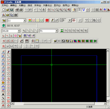Select the Zoom Out magnifier tool
This screenshot has height=109, width=110.
[x=65, y=10]
